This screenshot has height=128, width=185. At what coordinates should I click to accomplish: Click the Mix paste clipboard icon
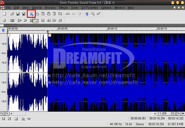coord(48,14)
